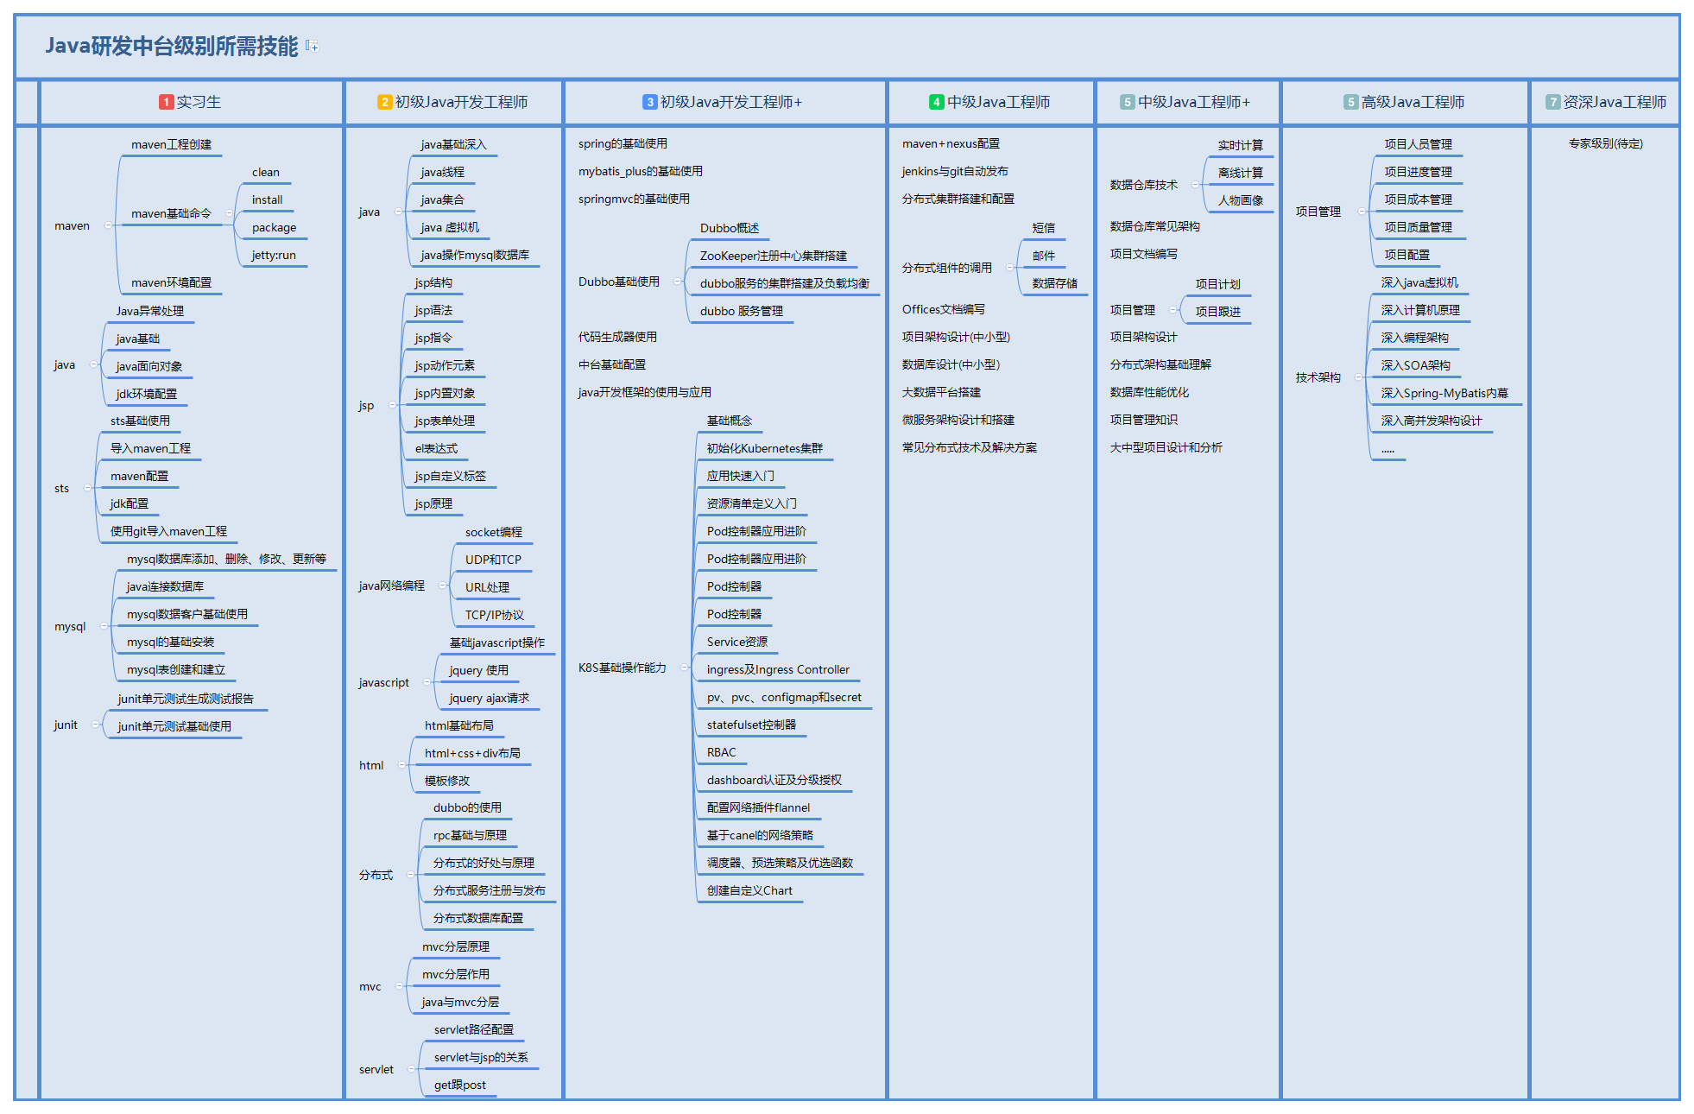Click priority 7 marker on 资深Java工程师

tap(1552, 102)
